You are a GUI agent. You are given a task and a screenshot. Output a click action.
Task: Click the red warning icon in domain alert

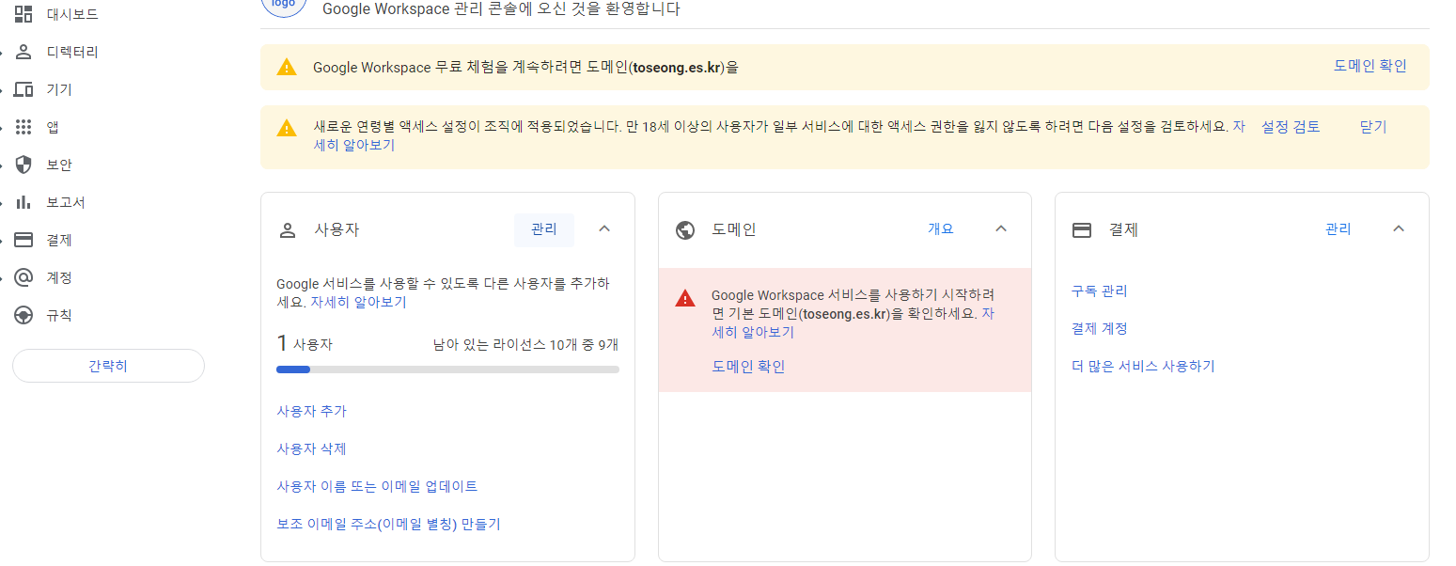coord(685,298)
